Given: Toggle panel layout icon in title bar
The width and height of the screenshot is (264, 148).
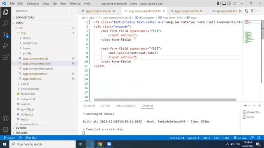Looking at the screenshot, I should click(224, 4).
